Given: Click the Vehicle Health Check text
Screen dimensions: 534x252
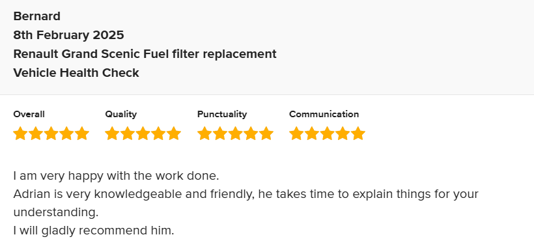Looking at the screenshot, I should [x=76, y=73].
